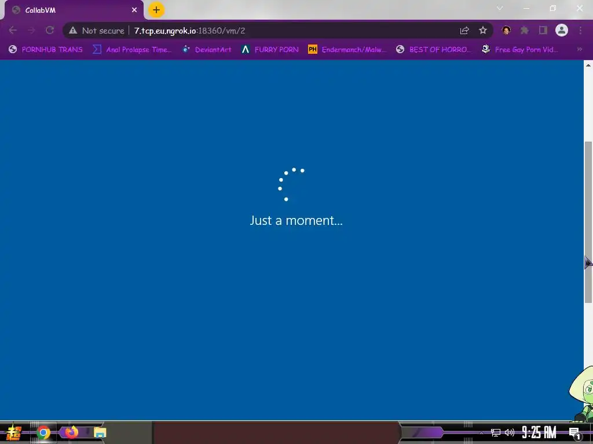Open the network status tray icon

click(x=495, y=432)
